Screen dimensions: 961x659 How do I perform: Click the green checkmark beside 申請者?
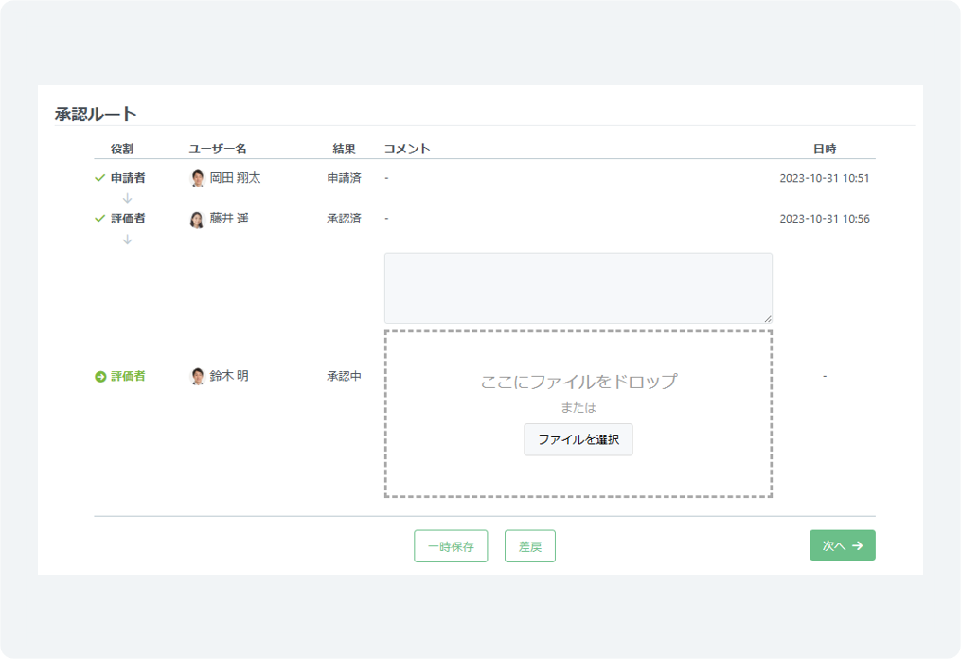click(99, 178)
